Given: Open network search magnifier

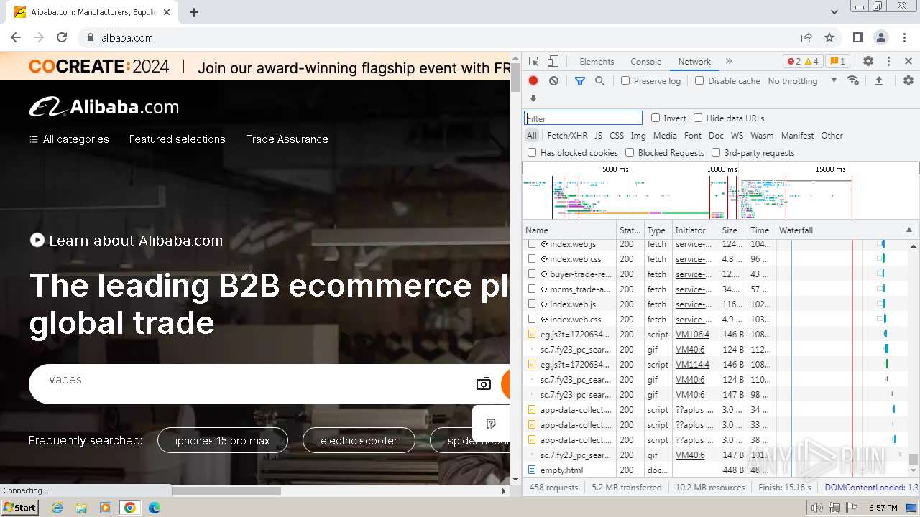Looking at the screenshot, I should point(600,81).
